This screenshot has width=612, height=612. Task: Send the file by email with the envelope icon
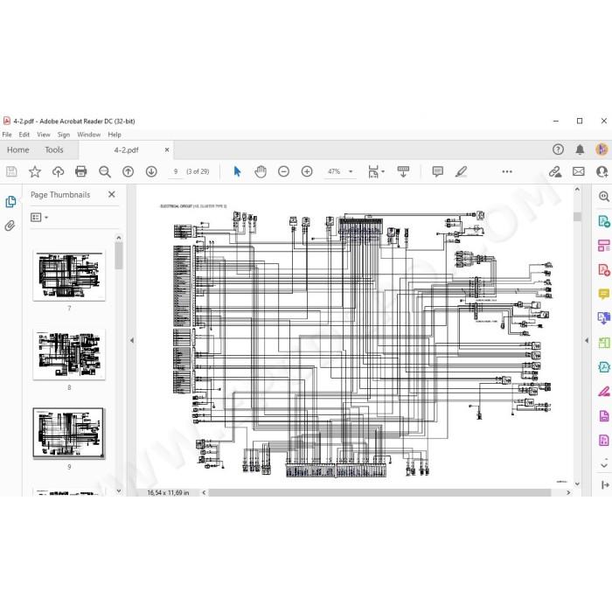[579, 171]
